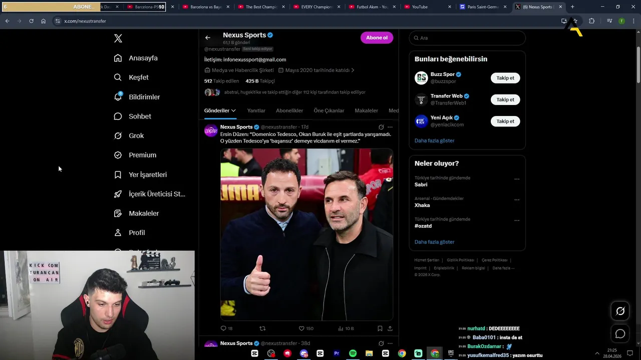Follow Transfer Web with Takip et
641x360 pixels.
click(505, 99)
